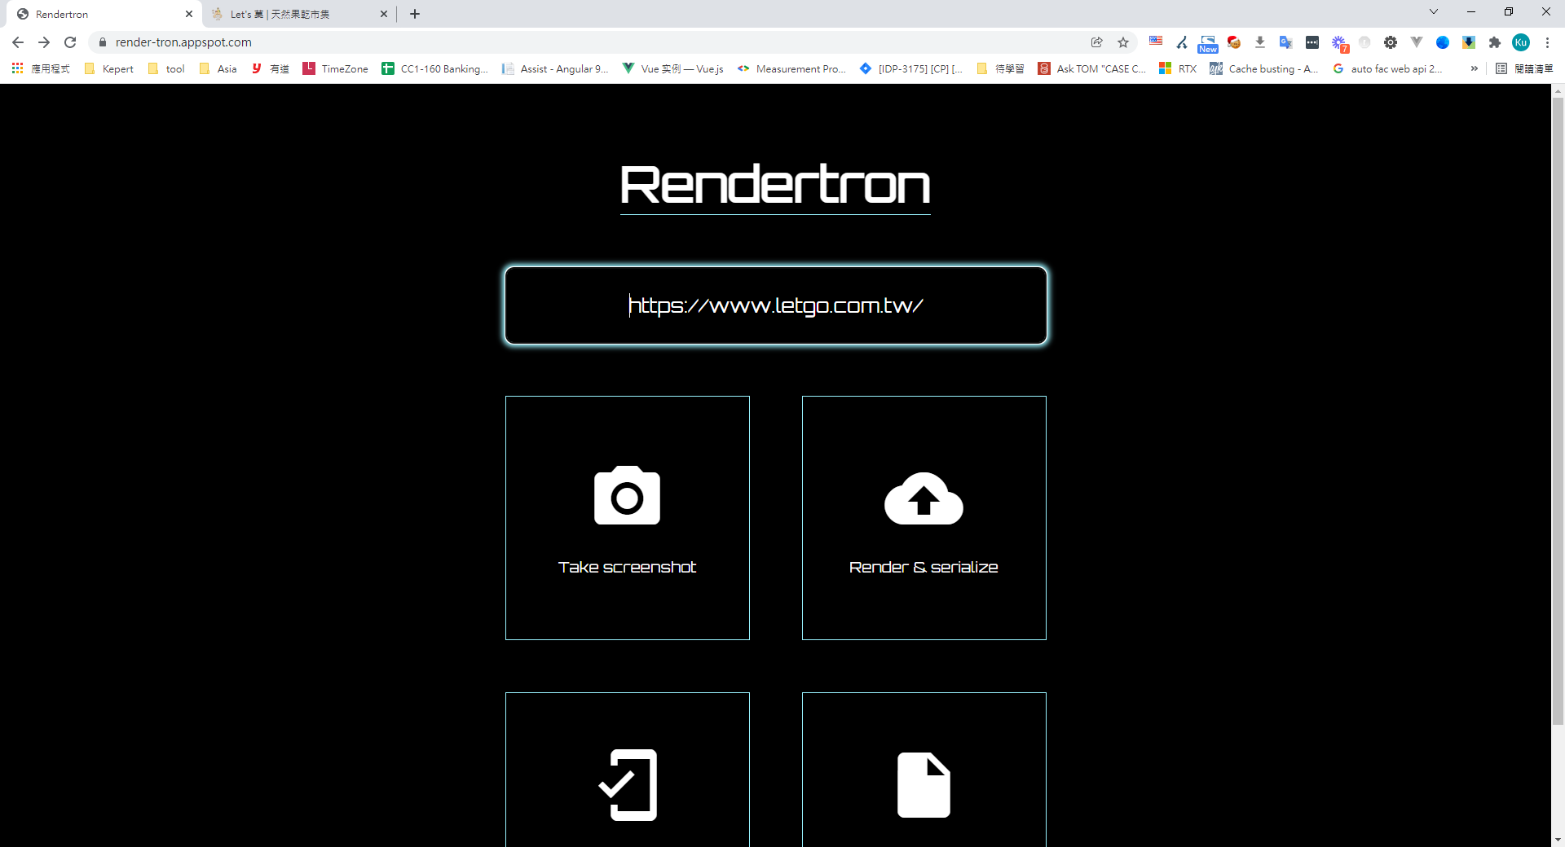Viewport: 1565px width, 847px height.
Task: Open the Extensions puzzle piece menu
Action: pyautogui.click(x=1494, y=42)
